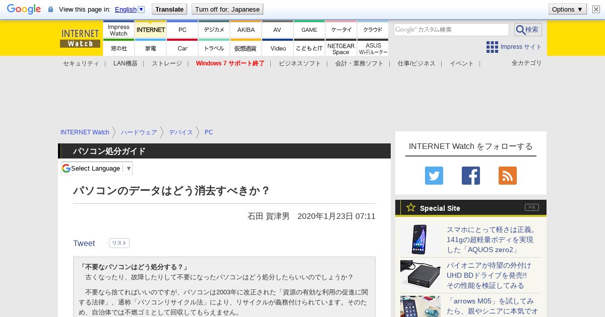Open the ASUS Wi-Fiルーター tab
605x317 pixels.
pos(373,48)
